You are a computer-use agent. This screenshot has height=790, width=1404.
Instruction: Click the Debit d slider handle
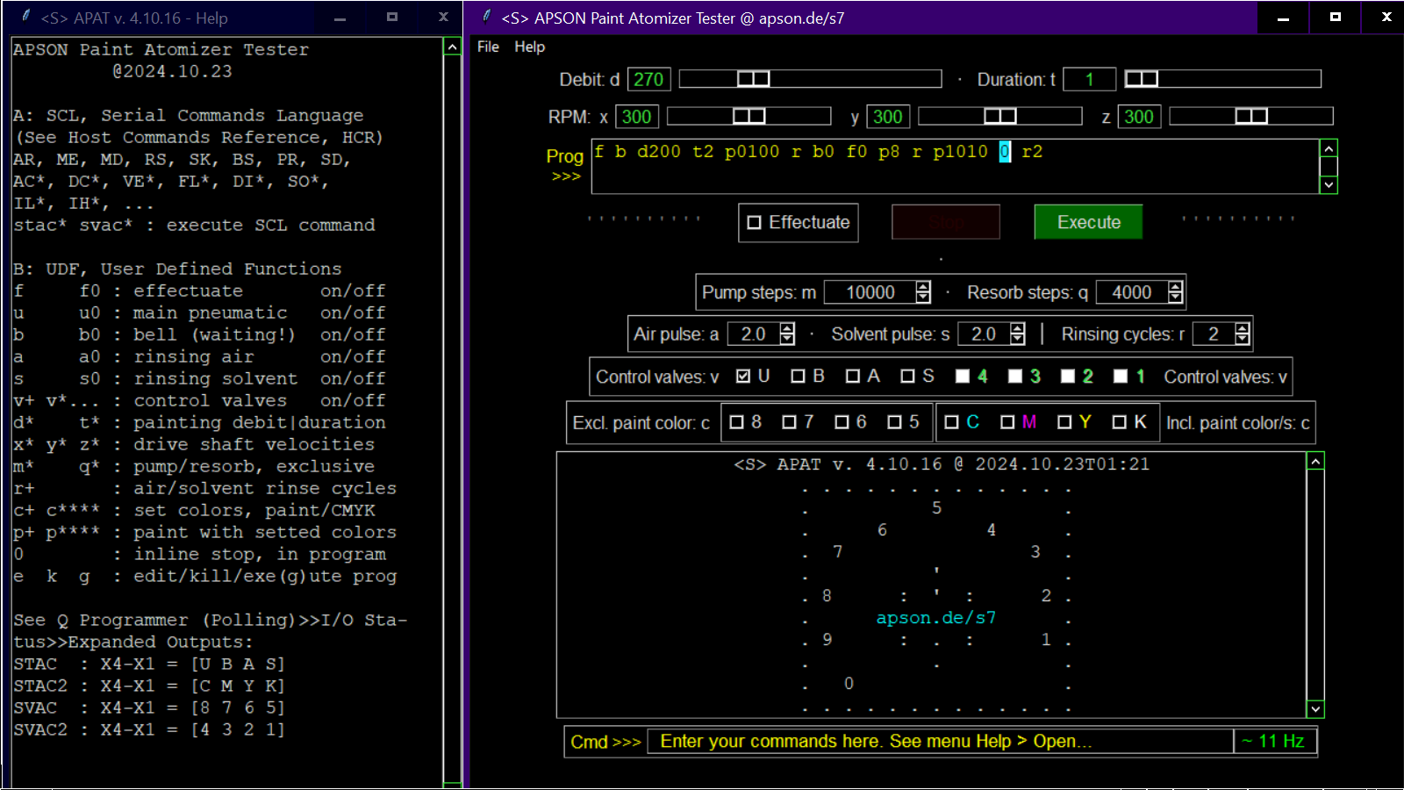coord(753,79)
